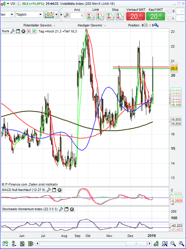This screenshot has width=186, height=249.
Task: Click the 2016 date axis label
Action: (151, 236)
